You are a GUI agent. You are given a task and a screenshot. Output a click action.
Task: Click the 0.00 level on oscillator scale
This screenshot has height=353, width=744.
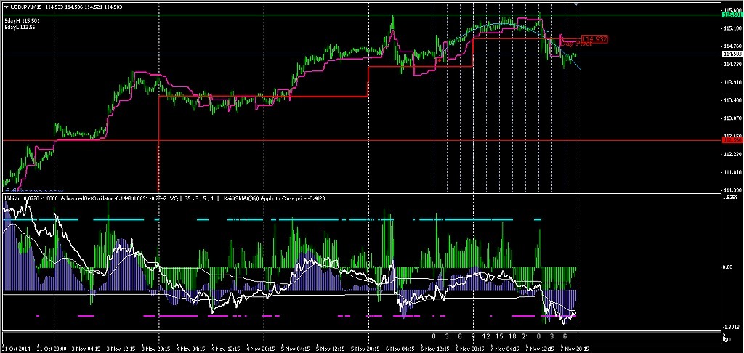tap(729, 267)
